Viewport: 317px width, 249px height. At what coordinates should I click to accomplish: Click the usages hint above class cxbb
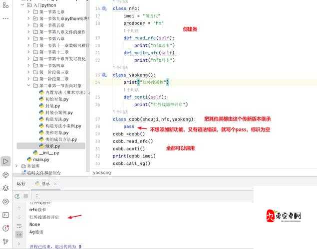[120, 112]
